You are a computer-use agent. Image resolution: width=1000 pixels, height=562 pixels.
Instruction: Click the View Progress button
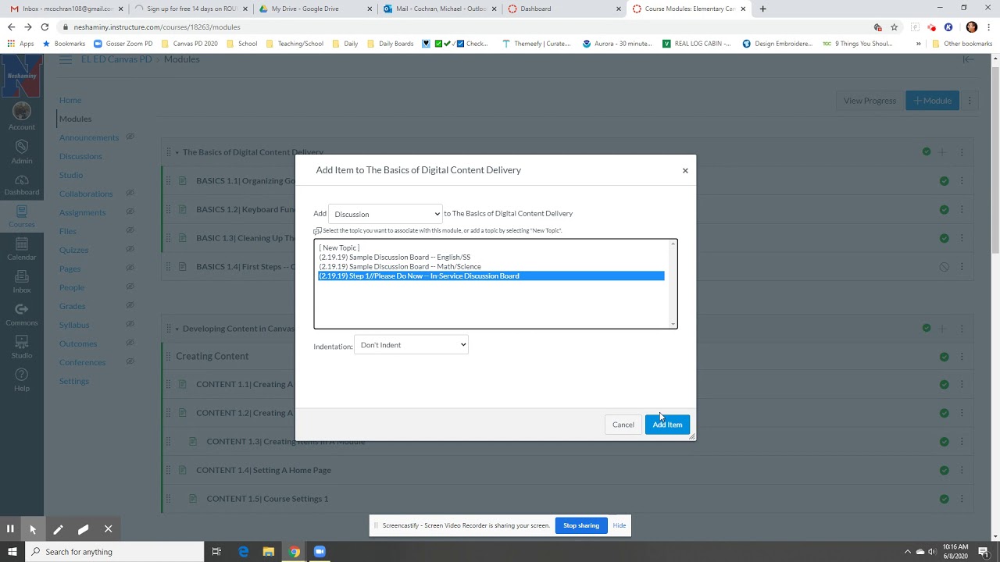870,100
